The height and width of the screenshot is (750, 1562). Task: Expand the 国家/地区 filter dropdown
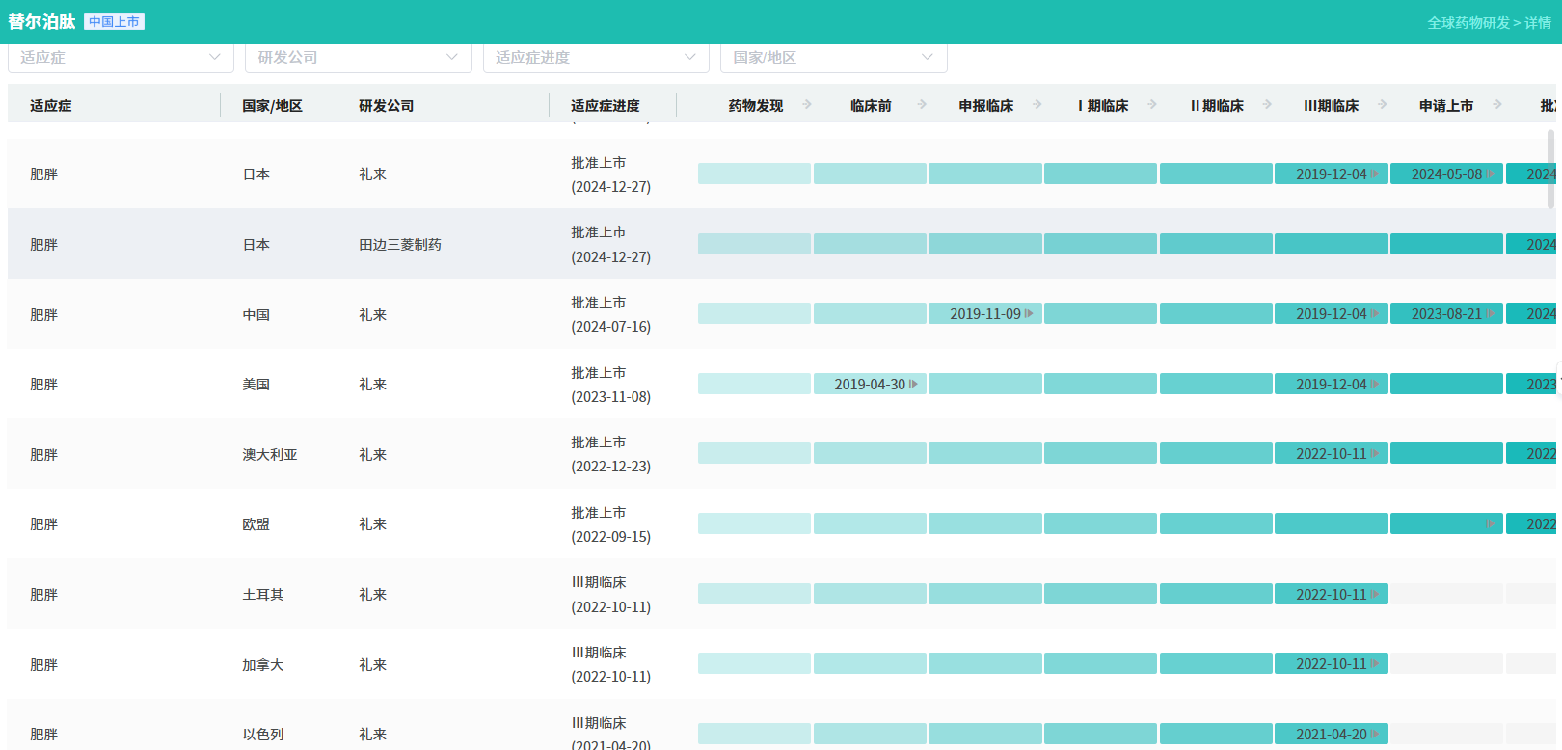[x=833, y=58]
